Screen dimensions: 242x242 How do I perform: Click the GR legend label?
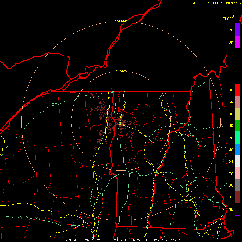tap(231, 102)
